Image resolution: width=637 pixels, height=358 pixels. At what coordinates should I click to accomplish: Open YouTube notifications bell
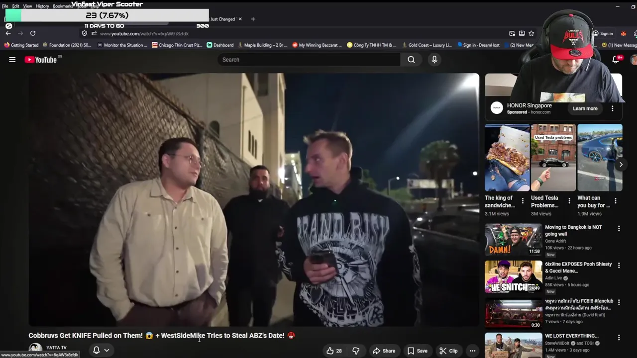coord(616,60)
